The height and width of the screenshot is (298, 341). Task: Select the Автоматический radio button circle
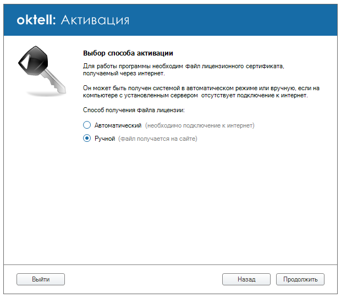pyautogui.click(x=86, y=125)
